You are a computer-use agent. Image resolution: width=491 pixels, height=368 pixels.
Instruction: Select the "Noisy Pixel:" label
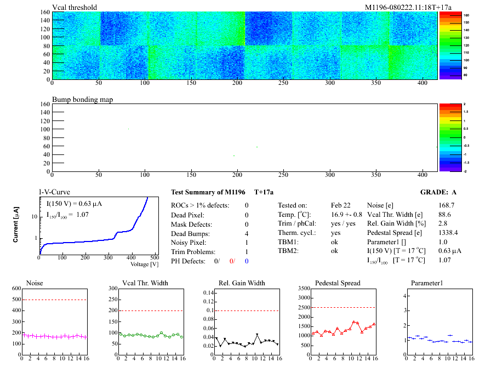189,243
